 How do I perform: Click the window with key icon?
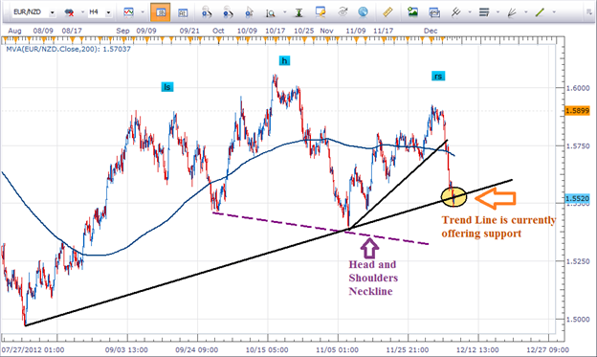click(321, 12)
